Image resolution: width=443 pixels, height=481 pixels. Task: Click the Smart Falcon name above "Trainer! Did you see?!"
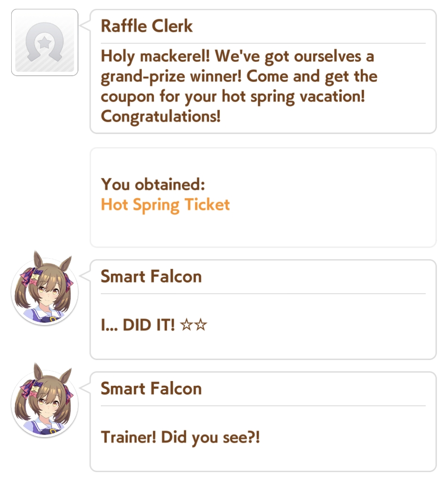[151, 389]
